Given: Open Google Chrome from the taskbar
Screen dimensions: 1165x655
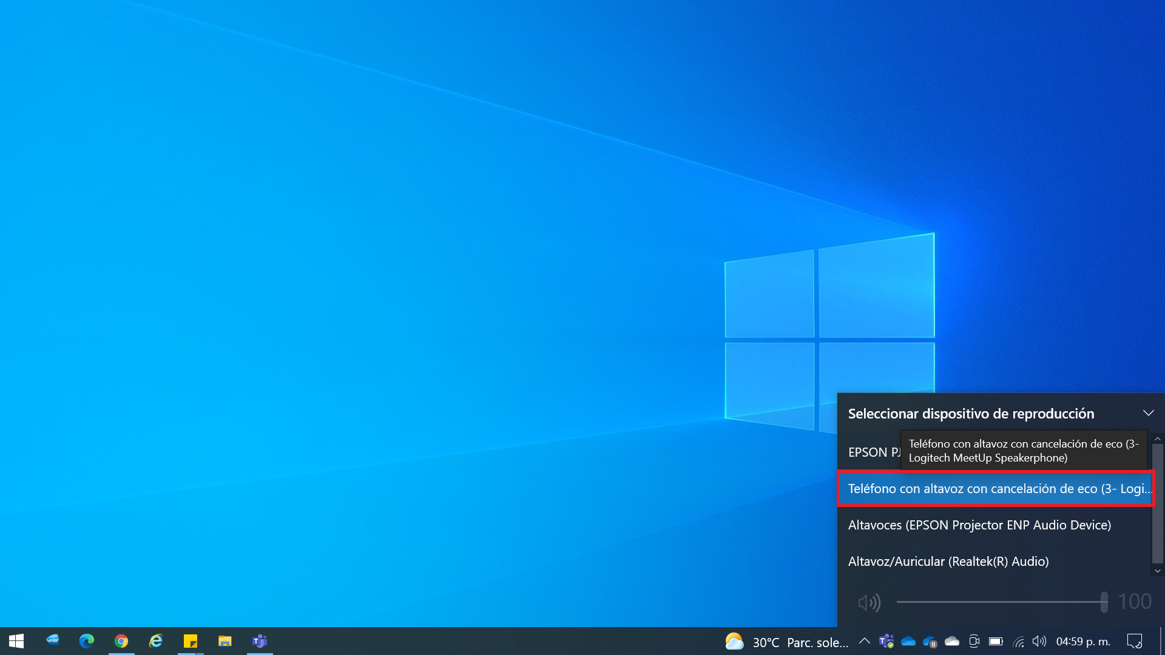Looking at the screenshot, I should tap(121, 641).
